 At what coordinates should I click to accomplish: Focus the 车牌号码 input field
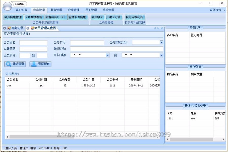pos(33,49)
